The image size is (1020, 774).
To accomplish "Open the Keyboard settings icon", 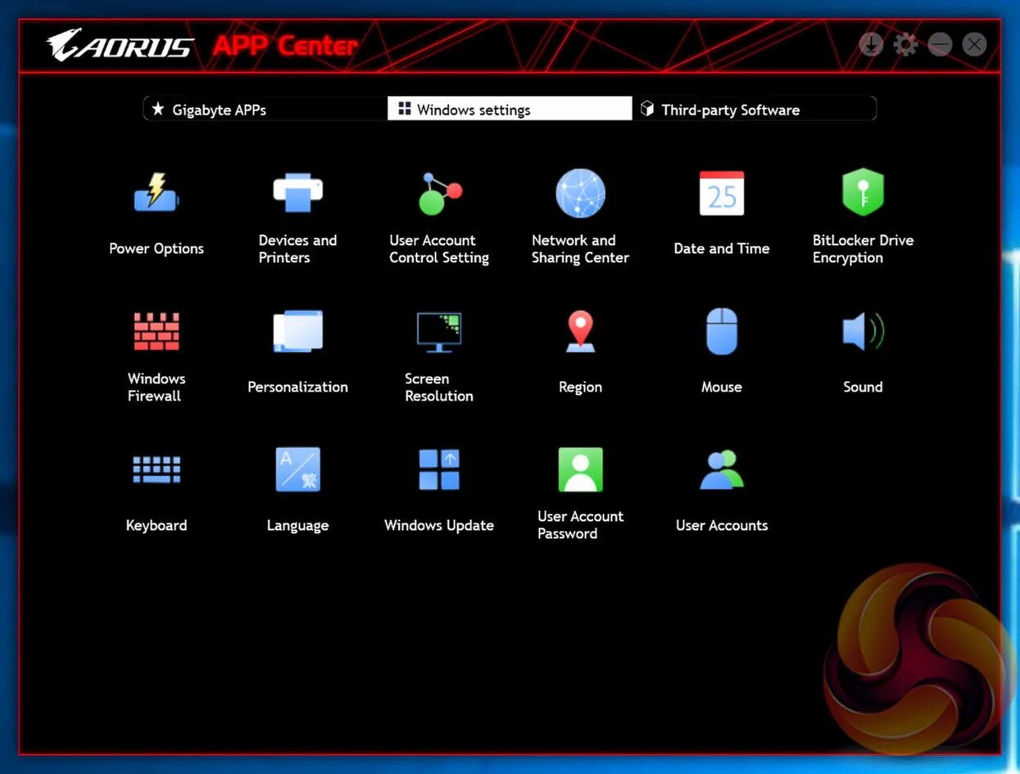I will pyautogui.click(x=156, y=469).
